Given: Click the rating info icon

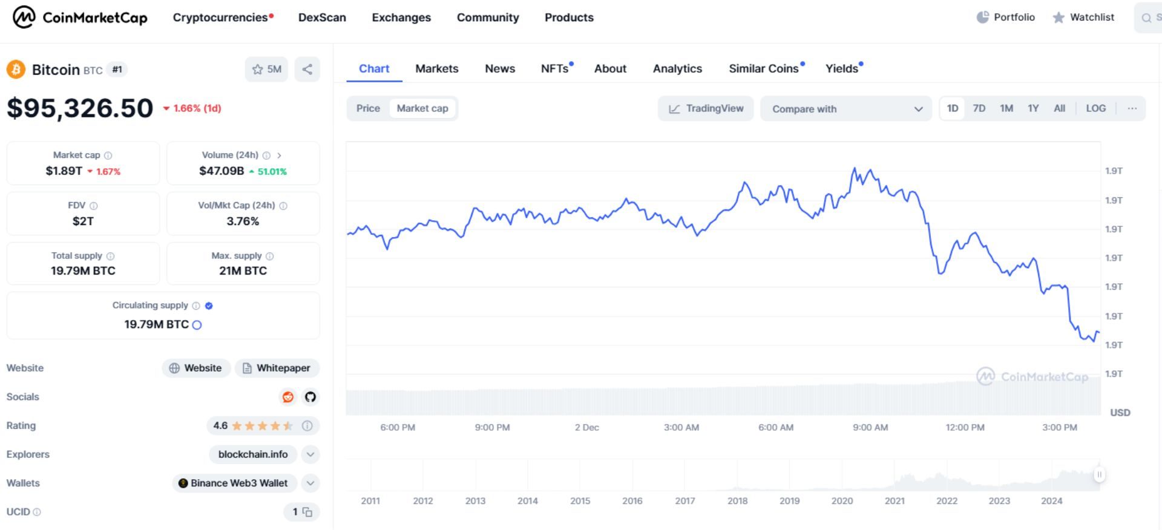Looking at the screenshot, I should point(307,426).
